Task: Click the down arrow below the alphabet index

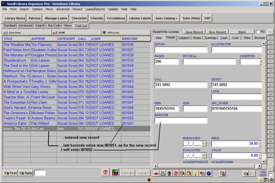Action: tap(270, 169)
